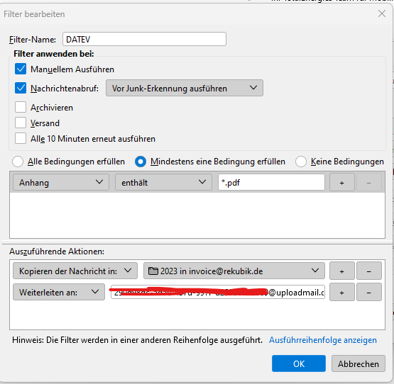The height and width of the screenshot is (384, 394).
Task: Add action using plus in Kopieren row
Action: 341,271
